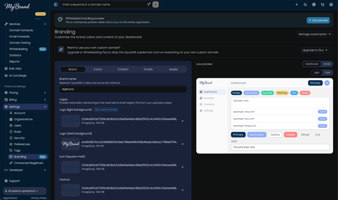This screenshot has height=200, width=338.
Task: Remove the light background logo file
Action: tap(183, 121)
